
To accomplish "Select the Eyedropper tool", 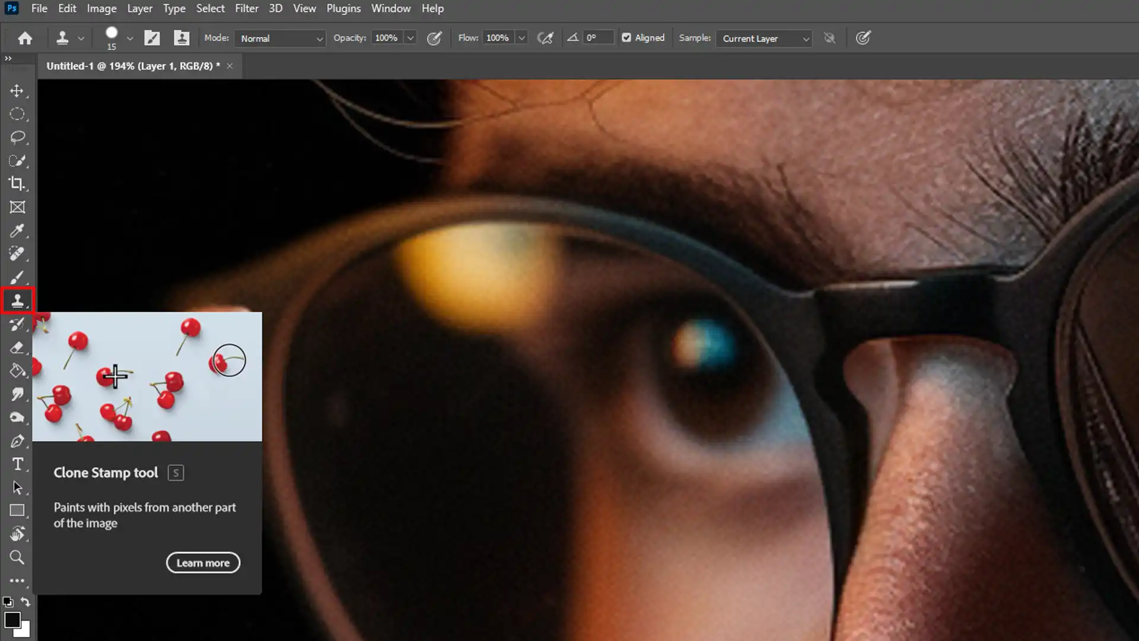I will [x=17, y=231].
